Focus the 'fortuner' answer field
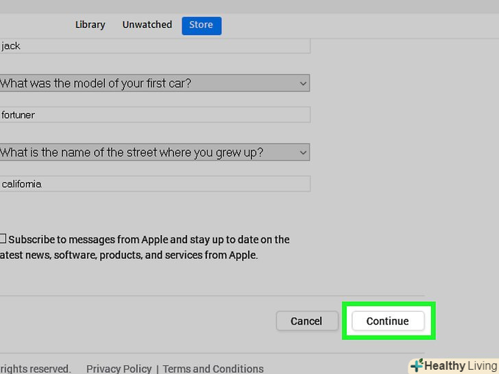This screenshot has width=499, height=374. [154, 114]
